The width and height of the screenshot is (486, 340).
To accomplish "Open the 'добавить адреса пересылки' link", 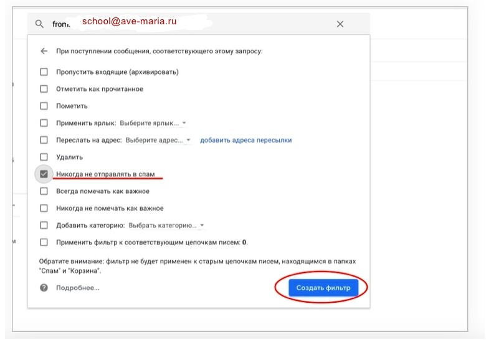I will point(245,140).
